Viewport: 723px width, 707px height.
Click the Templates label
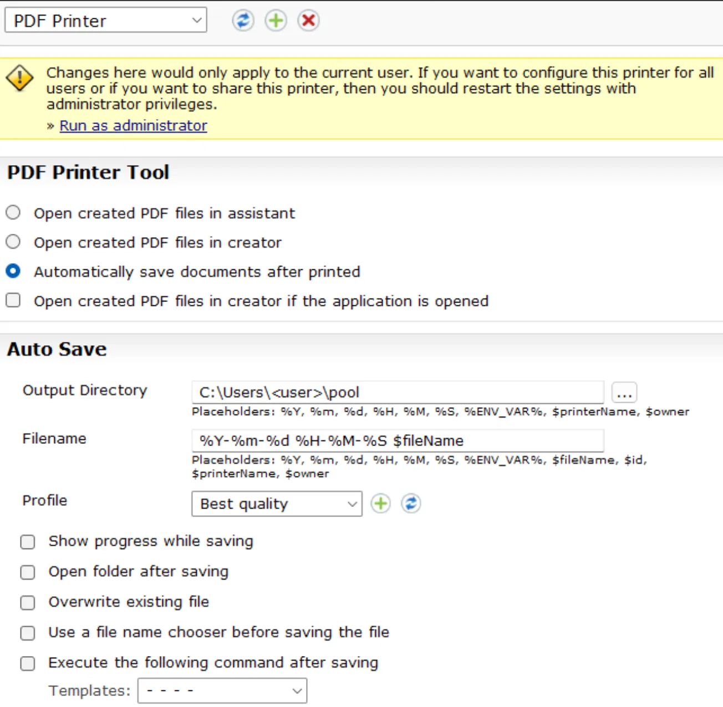(90, 690)
